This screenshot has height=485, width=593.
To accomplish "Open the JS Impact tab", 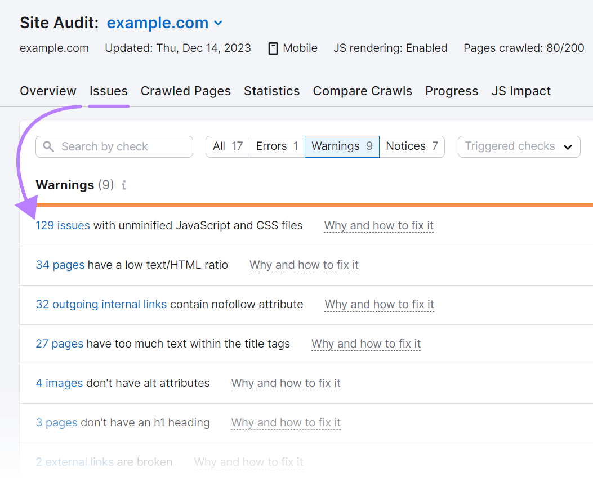I will tap(521, 91).
